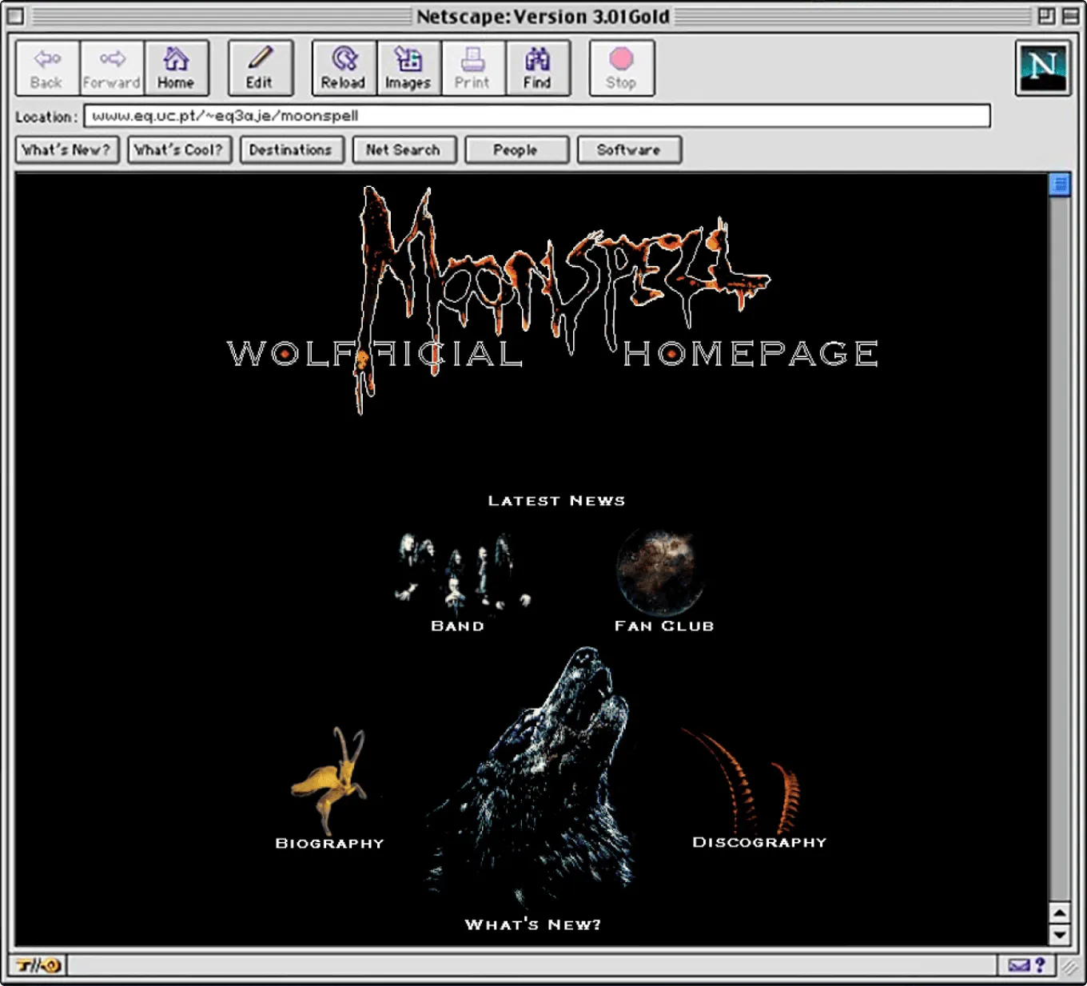1087x986 pixels.
Task: Click the yellow orchid Biography image
Action: click(330, 779)
